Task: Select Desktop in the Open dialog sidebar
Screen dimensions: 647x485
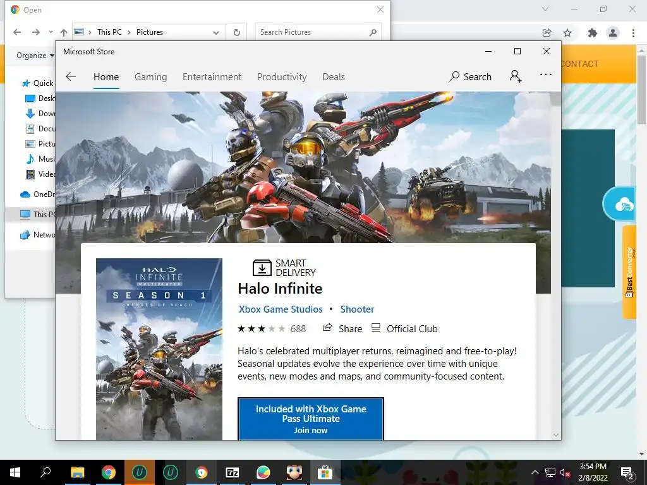Action: coord(40,98)
